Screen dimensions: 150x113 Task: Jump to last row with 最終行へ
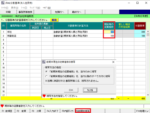point(76,12)
